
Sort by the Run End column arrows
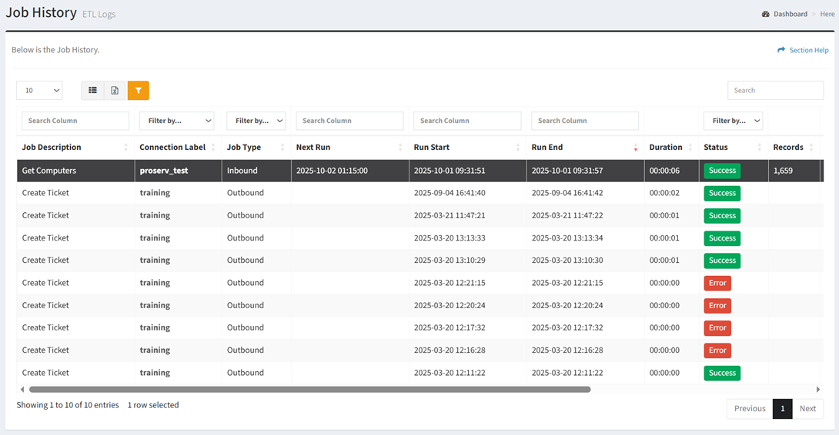tap(635, 148)
